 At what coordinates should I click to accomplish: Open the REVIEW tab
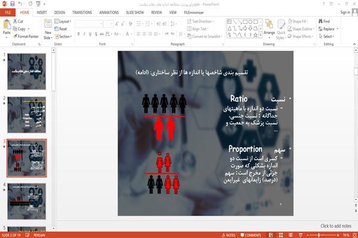click(x=156, y=13)
